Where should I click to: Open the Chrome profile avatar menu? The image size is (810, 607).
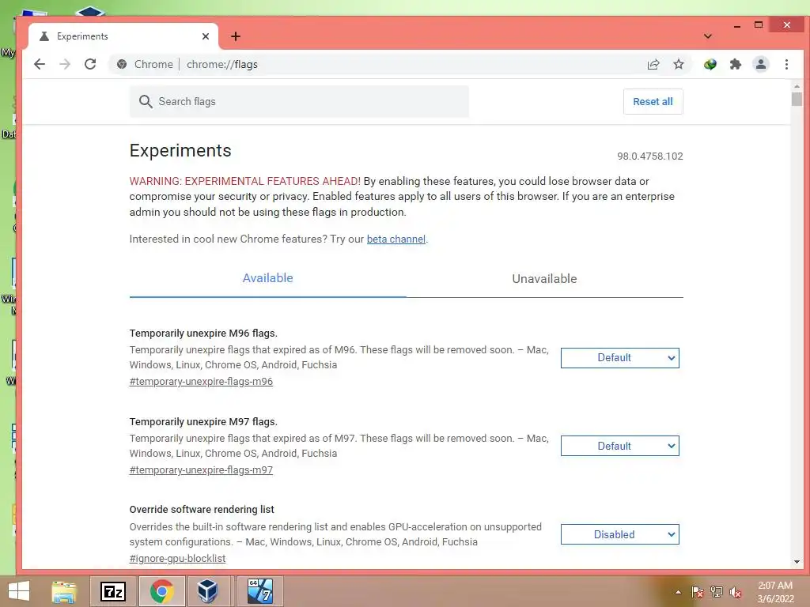click(x=760, y=64)
